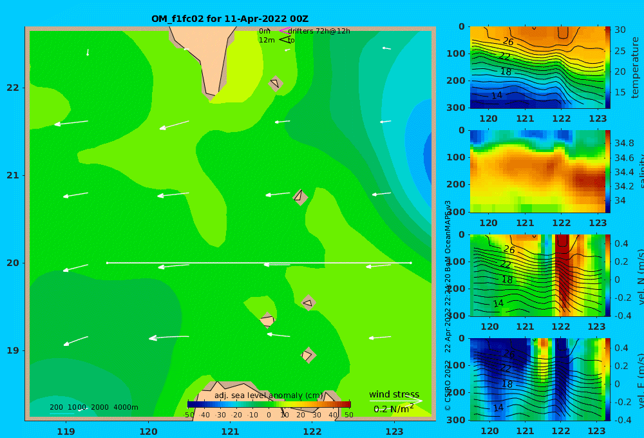Click the white transect line at 20N
This screenshot has height=438, width=644.
click(259, 263)
